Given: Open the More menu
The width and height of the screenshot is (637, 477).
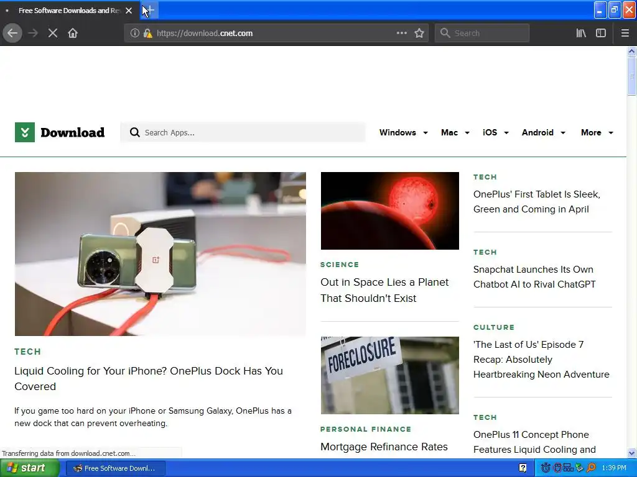Looking at the screenshot, I should (591, 133).
